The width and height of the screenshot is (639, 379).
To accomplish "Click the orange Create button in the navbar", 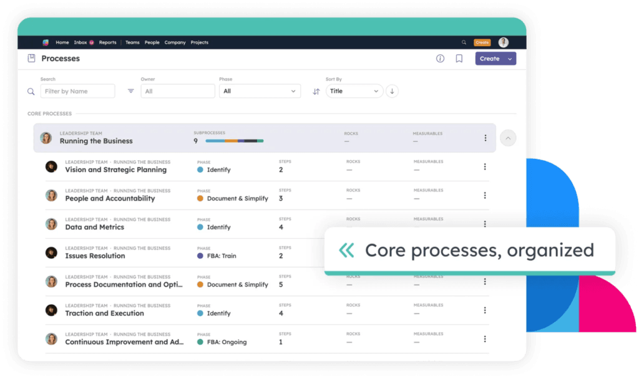I will [482, 42].
